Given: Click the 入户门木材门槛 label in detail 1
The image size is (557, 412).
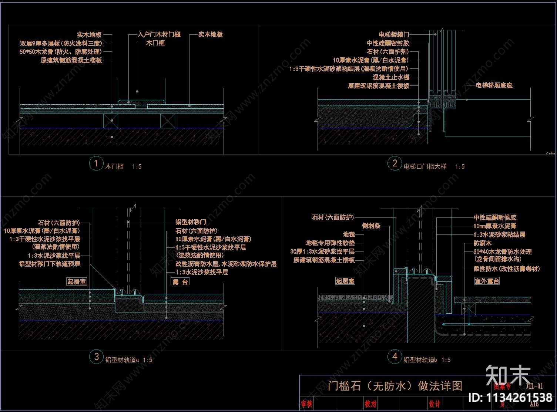Looking at the screenshot, I should (x=159, y=34).
